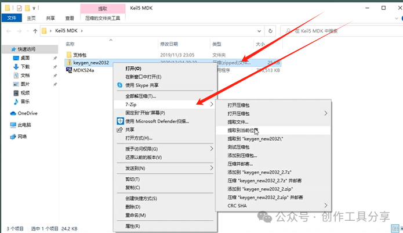Viewport: 403px width, 233px height.
Task: Switch to details view icon in status bar
Action: pyautogui.click(x=395, y=228)
